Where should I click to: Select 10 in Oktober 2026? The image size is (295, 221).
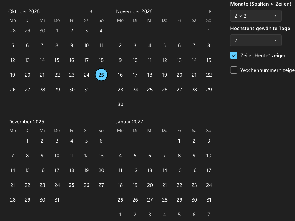pos(86,45)
